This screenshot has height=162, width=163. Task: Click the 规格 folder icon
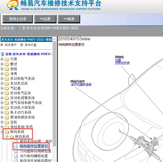pyautogui.click(x=7, y=69)
